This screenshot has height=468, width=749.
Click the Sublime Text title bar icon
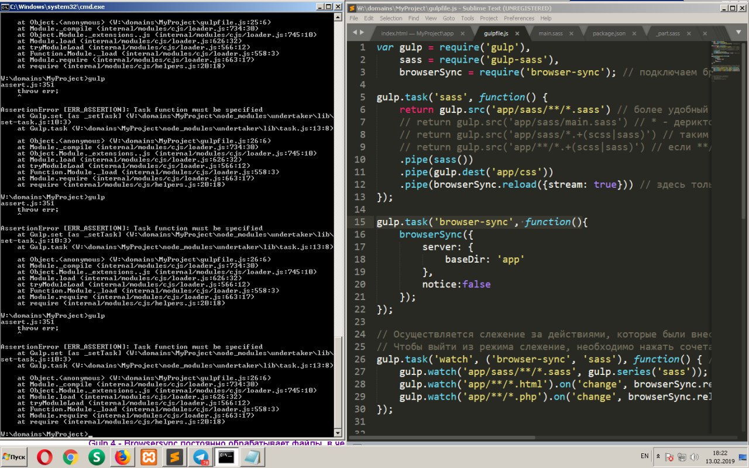click(353, 8)
